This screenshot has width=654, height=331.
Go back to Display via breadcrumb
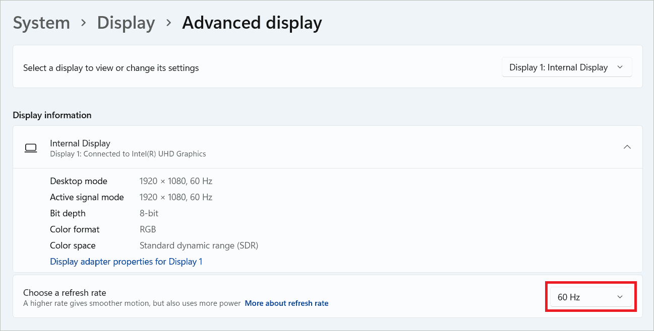[126, 23]
